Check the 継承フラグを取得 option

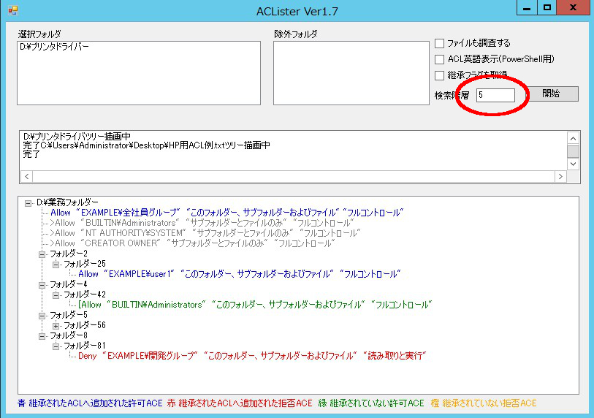(x=439, y=75)
